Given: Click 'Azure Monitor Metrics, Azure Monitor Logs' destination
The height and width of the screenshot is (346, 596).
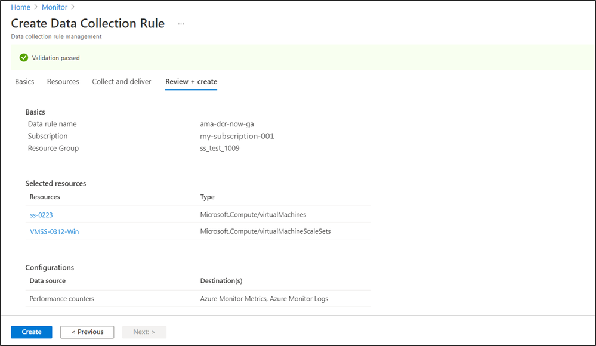Looking at the screenshot, I should pyautogui.click(x=264, y=299).
